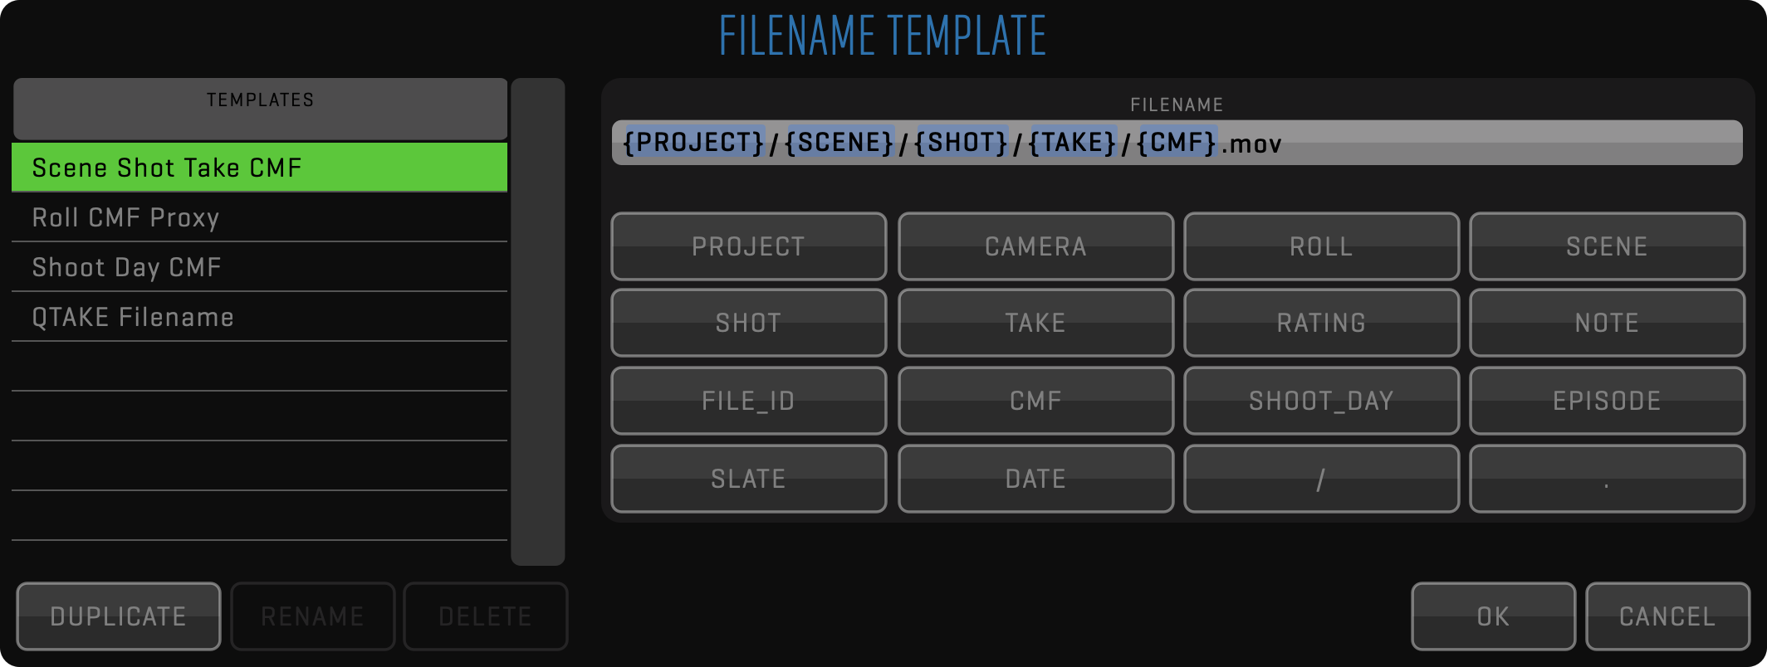The image size is (1767, 667).
Task: Click the ROLL token button
Action: [x=1320, y=246]
